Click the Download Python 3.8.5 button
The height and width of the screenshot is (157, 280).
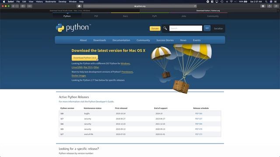click(85, 58)
